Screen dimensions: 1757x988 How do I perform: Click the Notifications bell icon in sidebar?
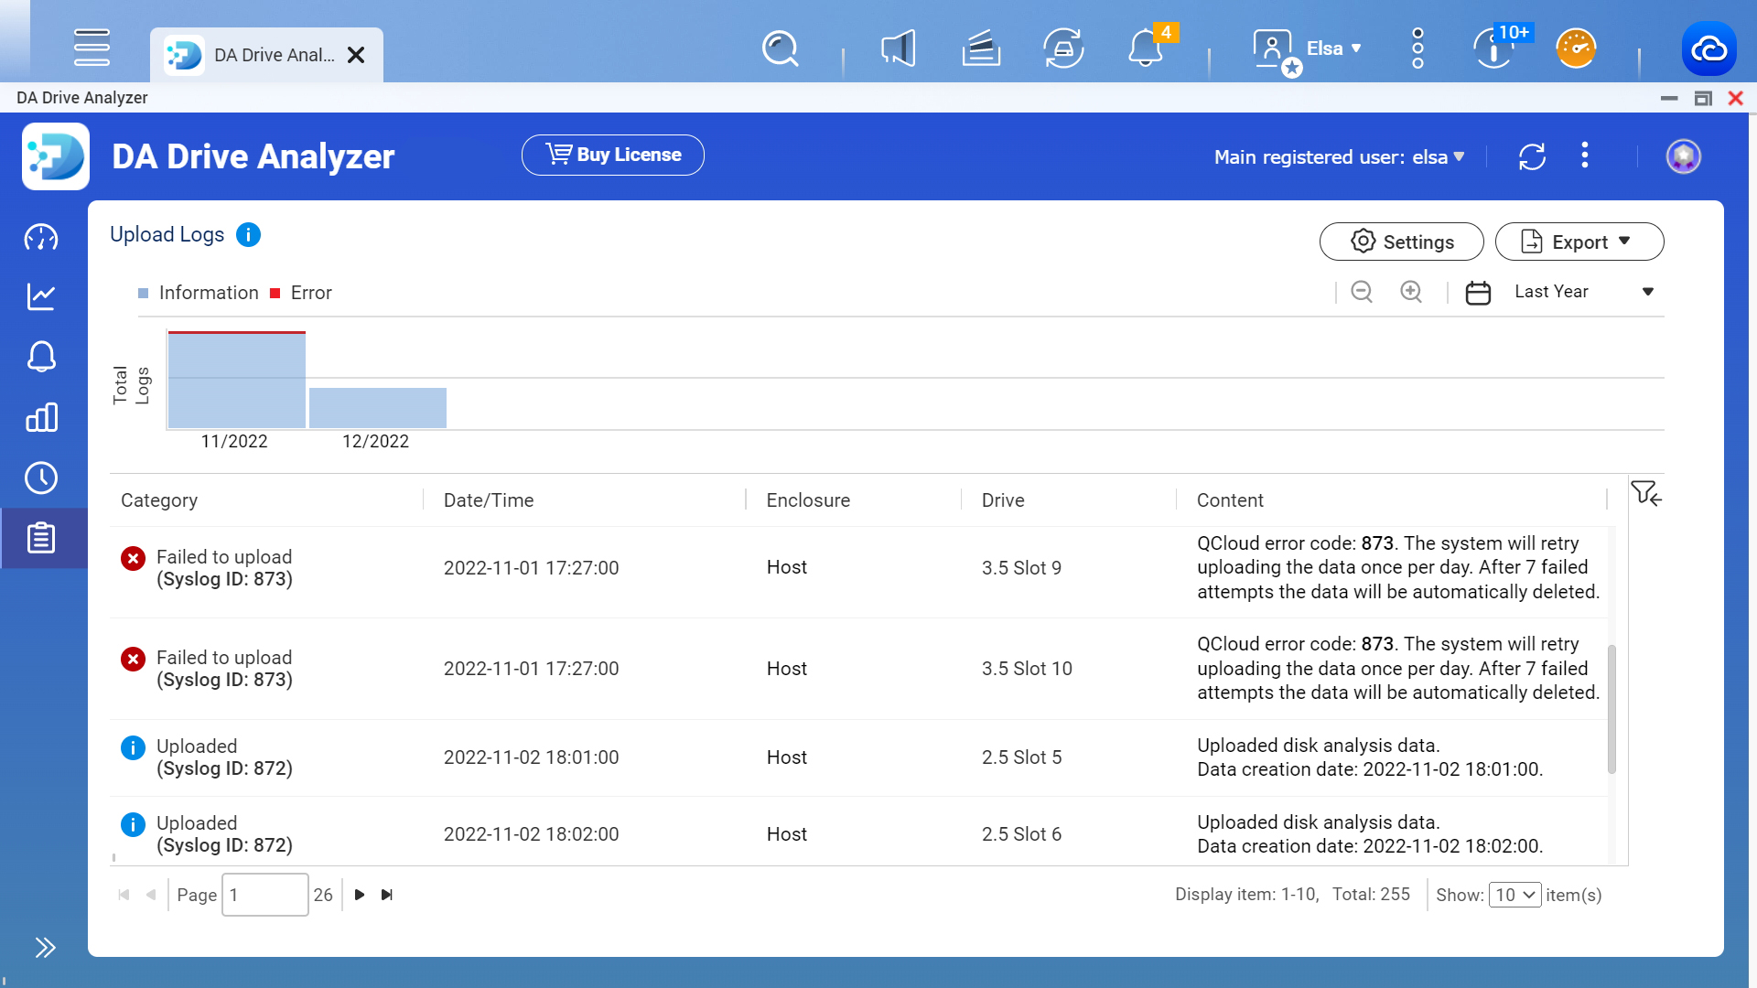coord(41,357)
